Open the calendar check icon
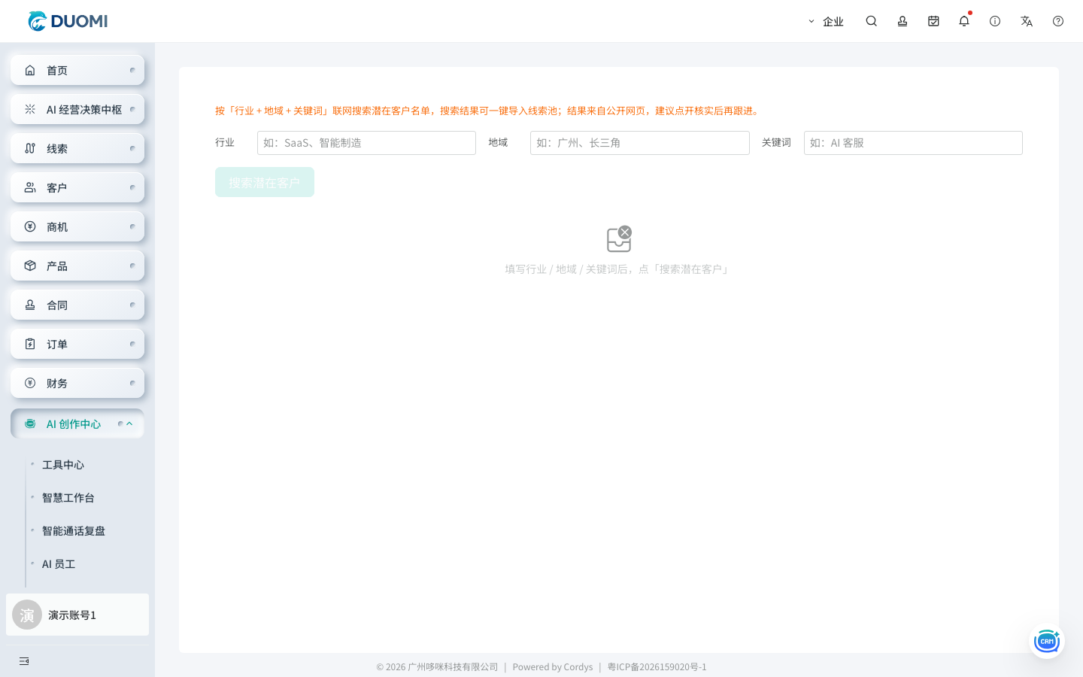The width and height of the screenshot is (1083, 677). (933, 21)
